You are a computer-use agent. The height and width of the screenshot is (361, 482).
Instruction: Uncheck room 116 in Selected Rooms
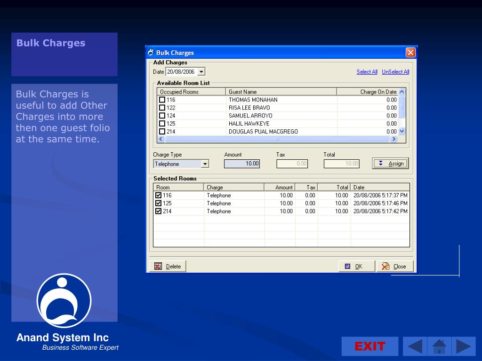point(158,195)
